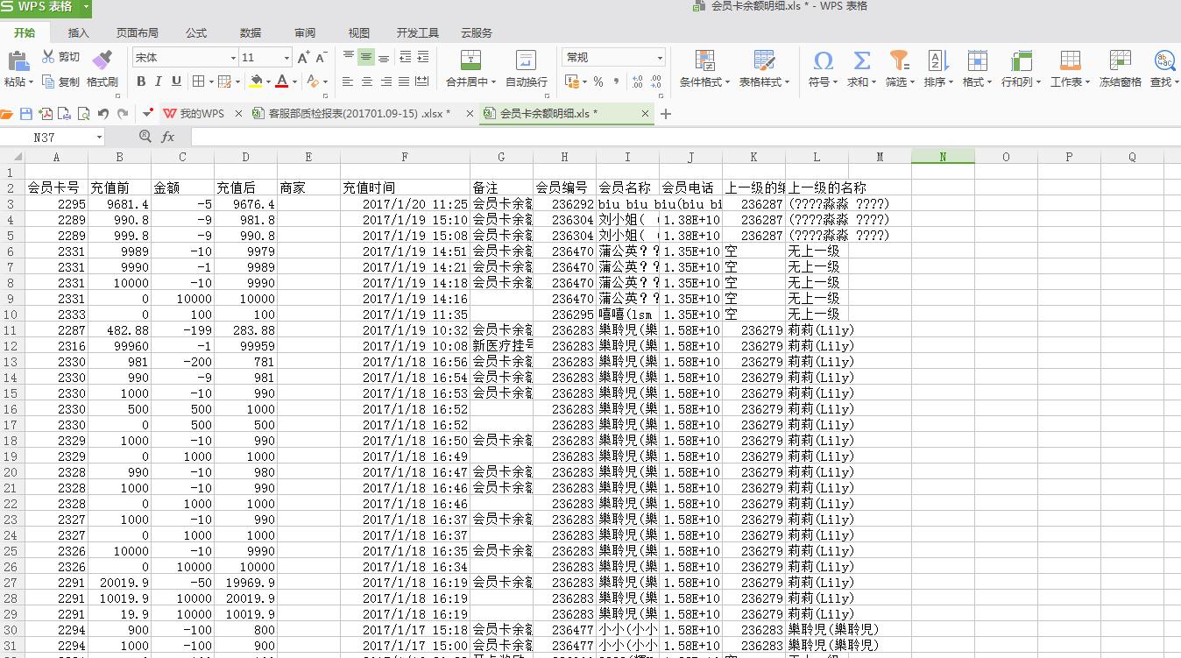Click the Sort (排序) A-Z icon
Screen dimensions: 1181x658
937,60
